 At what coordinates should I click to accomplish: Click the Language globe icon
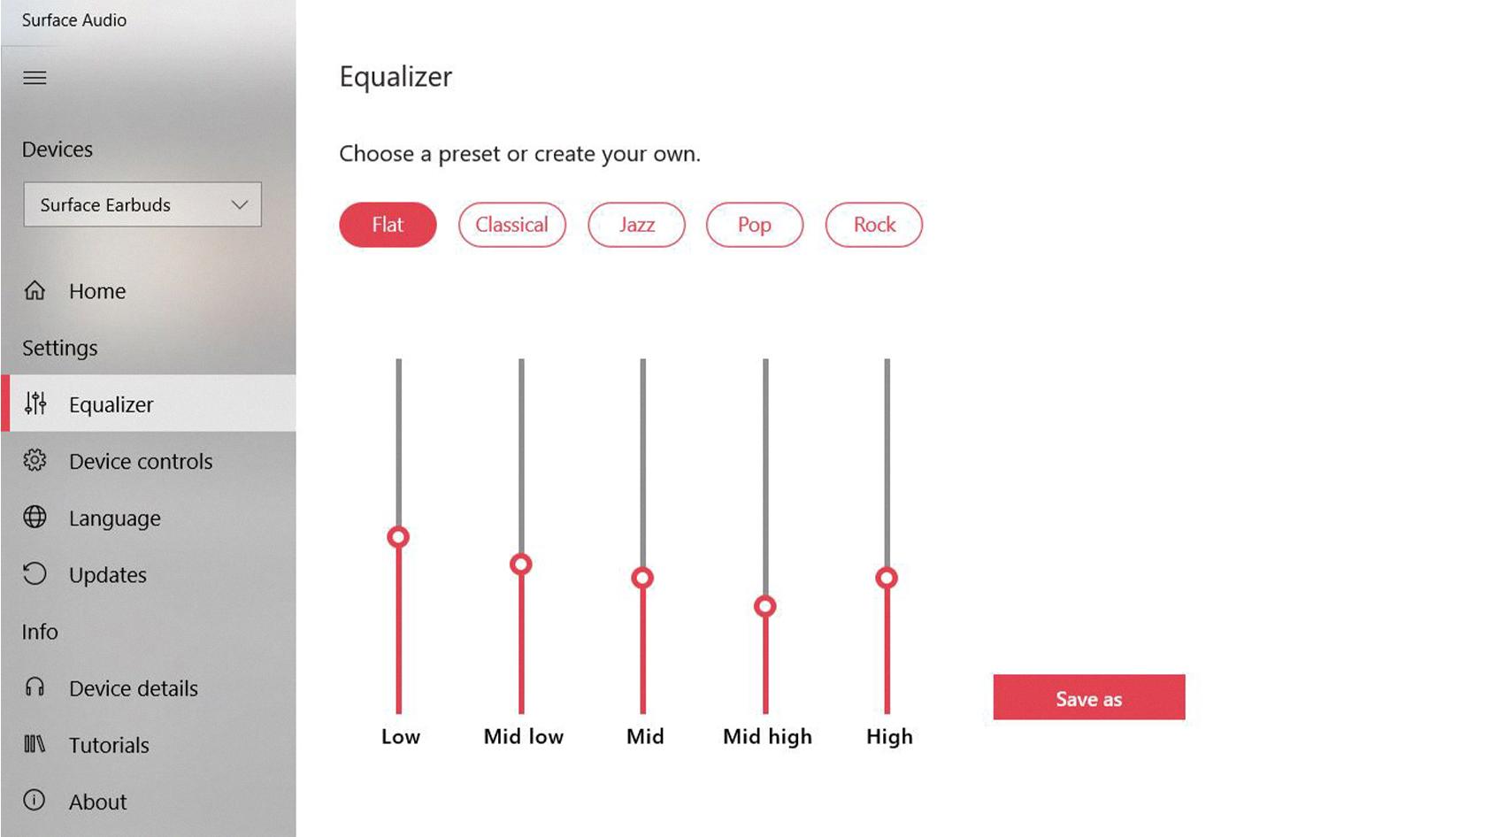(35, 517)
